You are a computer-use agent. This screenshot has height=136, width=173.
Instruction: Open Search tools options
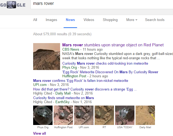click(154, 20)
